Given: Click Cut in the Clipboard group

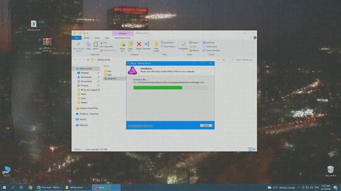Looking at the screenshot, I should [x=103, y=42].
